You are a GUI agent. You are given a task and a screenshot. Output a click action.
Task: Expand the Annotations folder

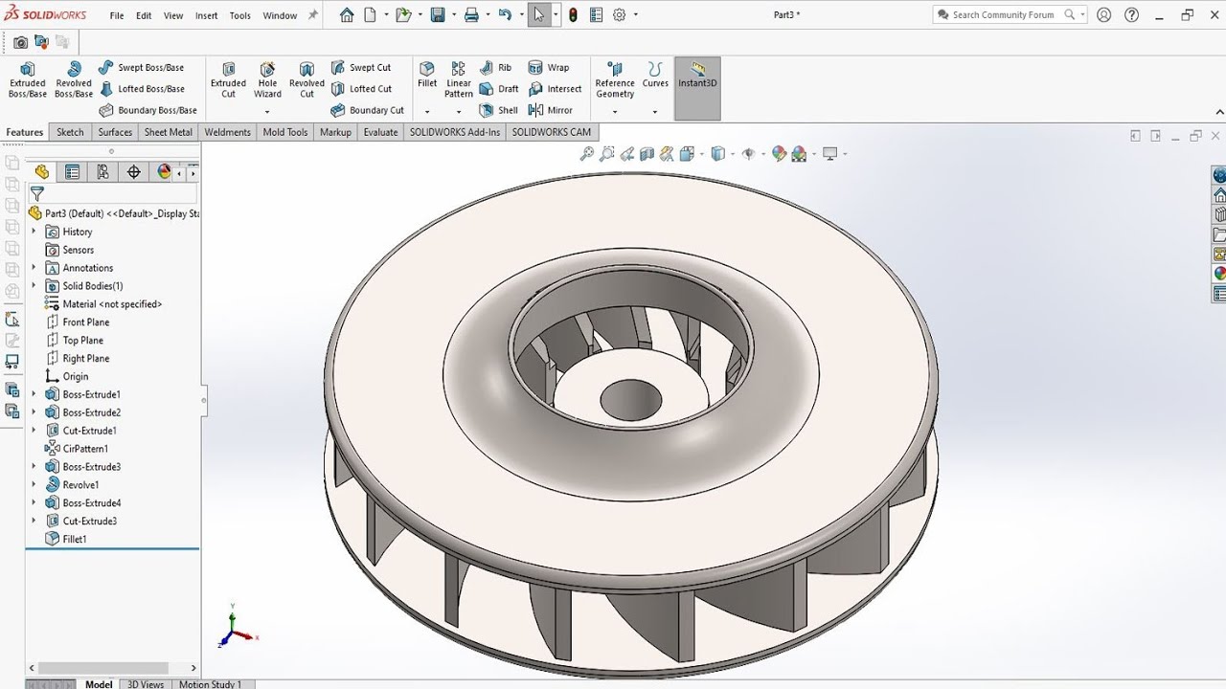click(34, 268)
